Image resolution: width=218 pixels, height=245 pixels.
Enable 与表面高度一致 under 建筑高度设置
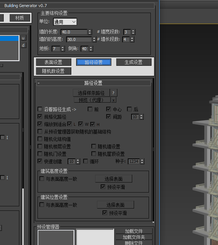[42, 178]
